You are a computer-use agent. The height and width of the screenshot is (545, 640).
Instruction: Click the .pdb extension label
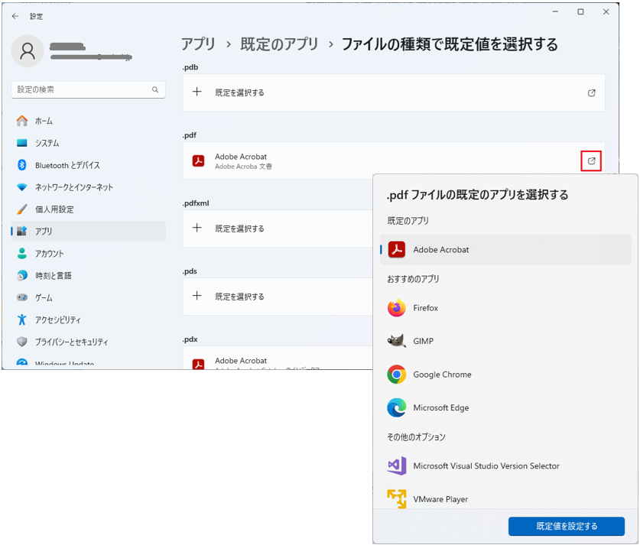[190, 67]
